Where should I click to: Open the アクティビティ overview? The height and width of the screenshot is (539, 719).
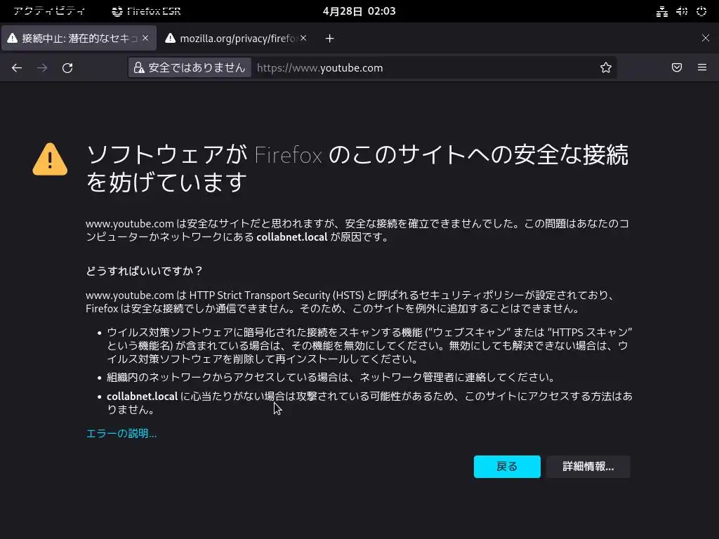[x=49, y=11]
